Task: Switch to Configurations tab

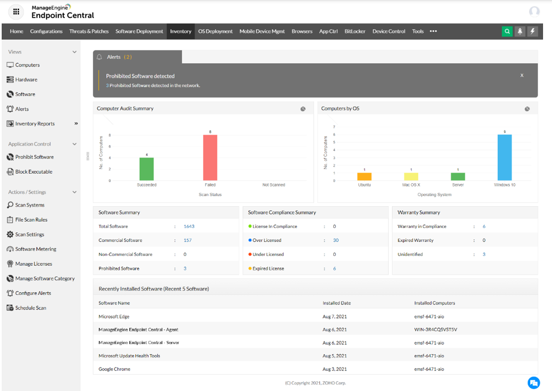Action: tap(46, 31)
